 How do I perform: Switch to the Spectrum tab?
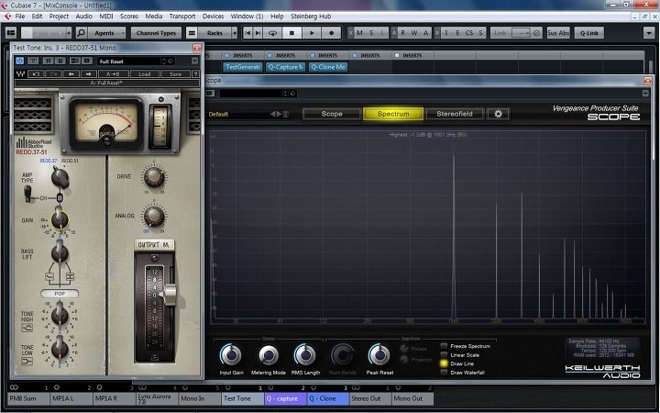(393, 114)
